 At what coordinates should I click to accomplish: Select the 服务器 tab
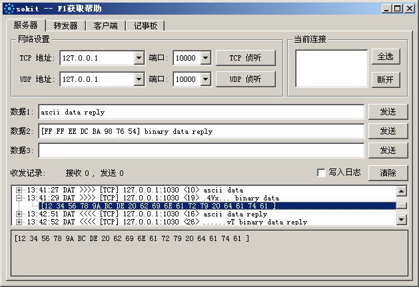[x=26, y=25]
